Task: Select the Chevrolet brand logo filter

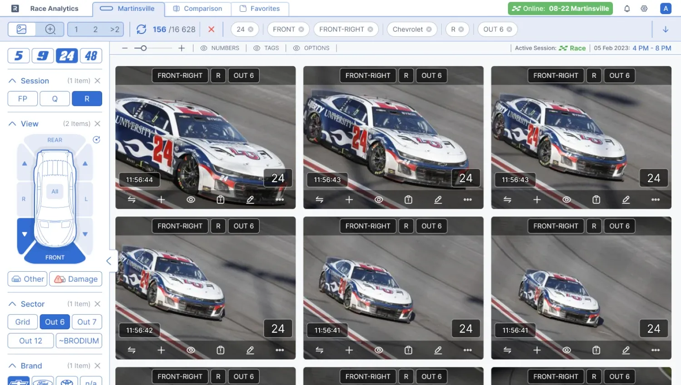Action: pos(19,381)
